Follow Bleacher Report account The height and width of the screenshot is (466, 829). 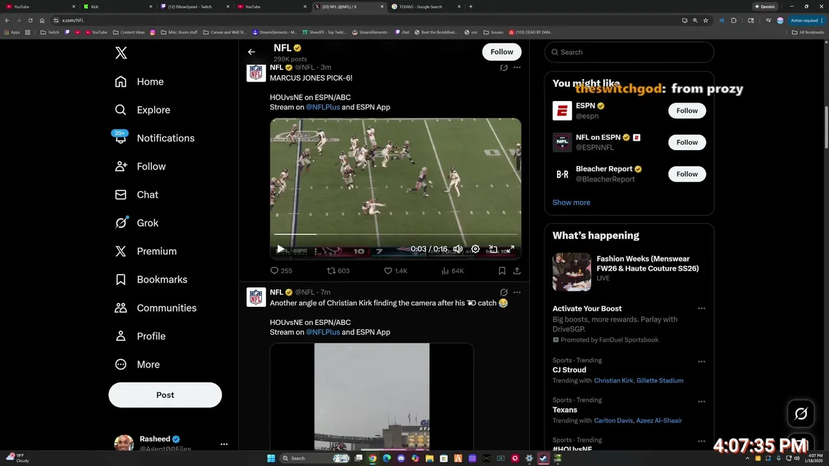click(x=687, y=174)
